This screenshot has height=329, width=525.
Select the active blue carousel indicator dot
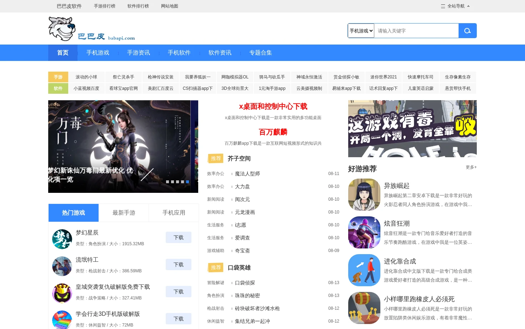coord(187,182)
